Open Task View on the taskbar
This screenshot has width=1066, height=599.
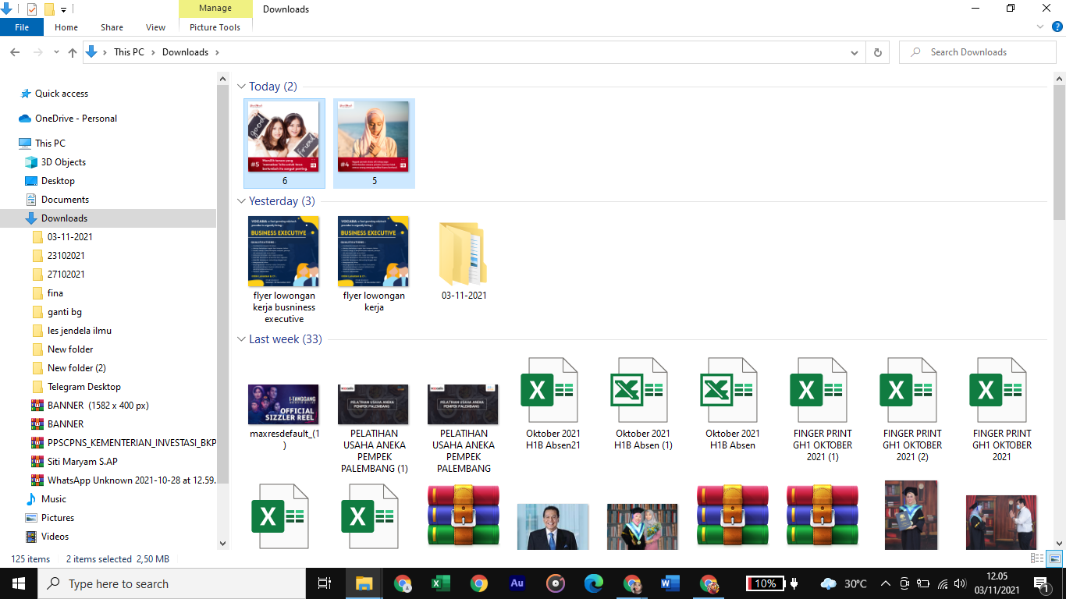[x=325, y=583]
